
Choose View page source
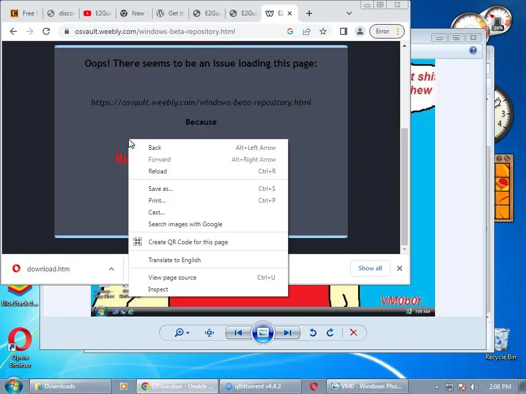(x=209, y=278)
